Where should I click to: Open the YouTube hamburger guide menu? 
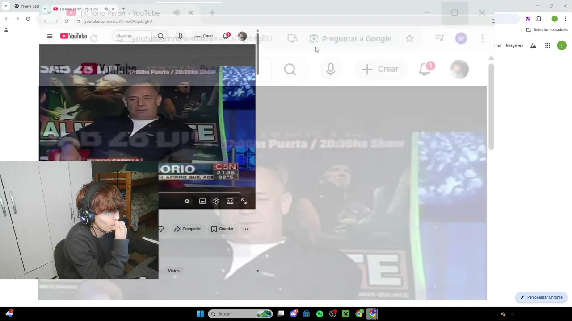point(50,36)
